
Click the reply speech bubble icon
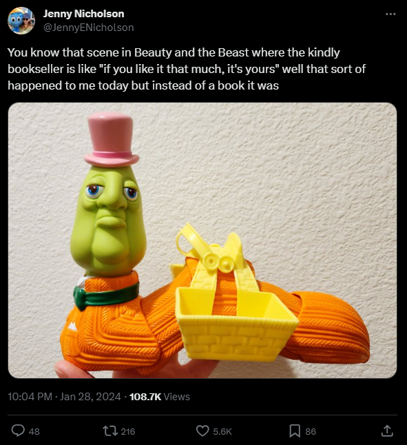pos(18,431)
